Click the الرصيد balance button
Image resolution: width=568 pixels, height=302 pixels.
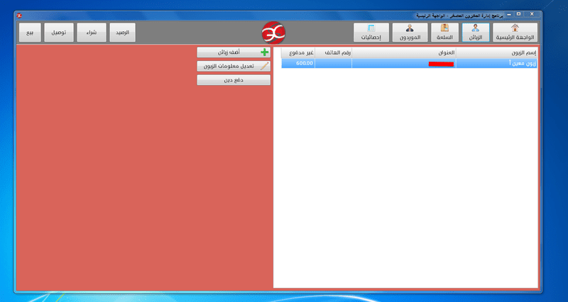(x=122, y=33)
